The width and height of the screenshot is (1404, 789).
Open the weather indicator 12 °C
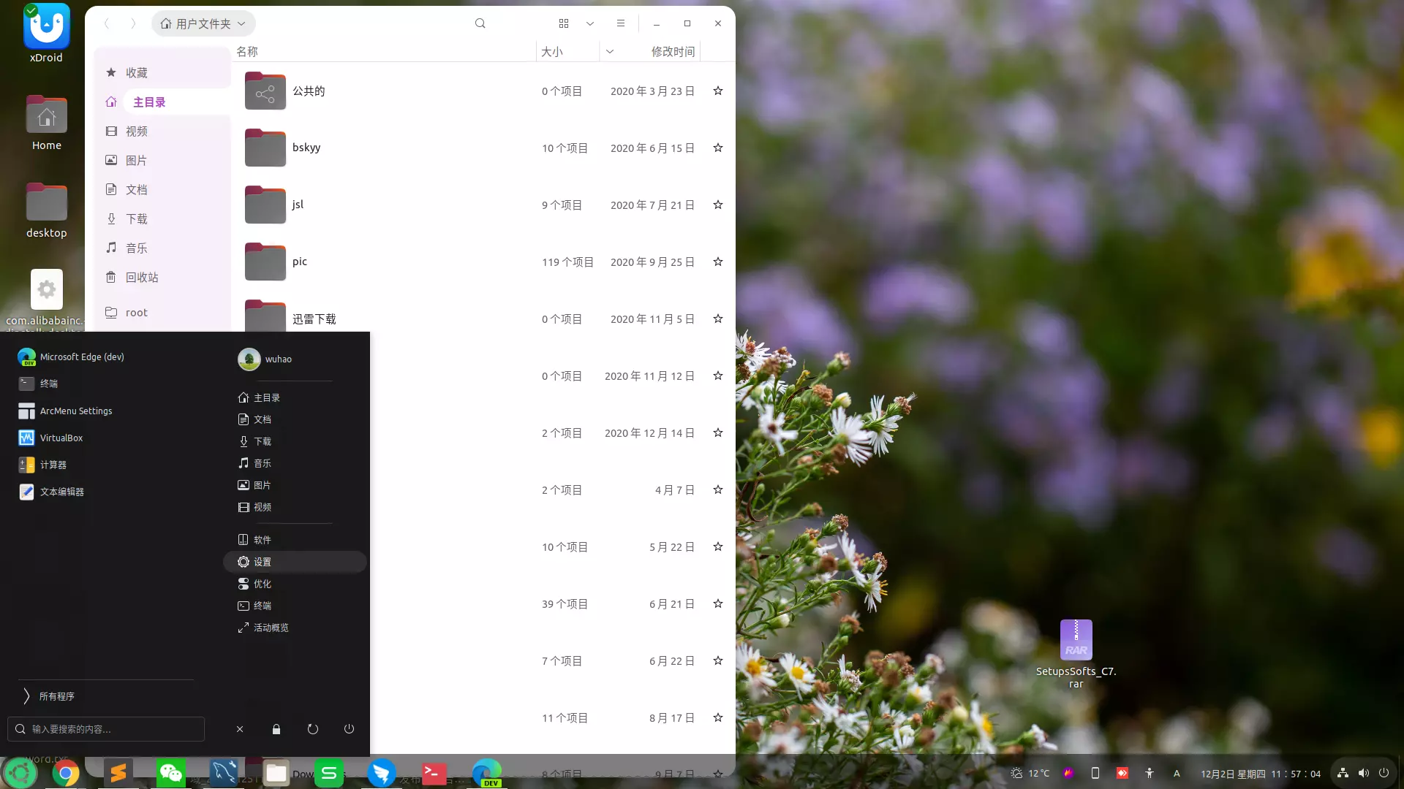1030,773
